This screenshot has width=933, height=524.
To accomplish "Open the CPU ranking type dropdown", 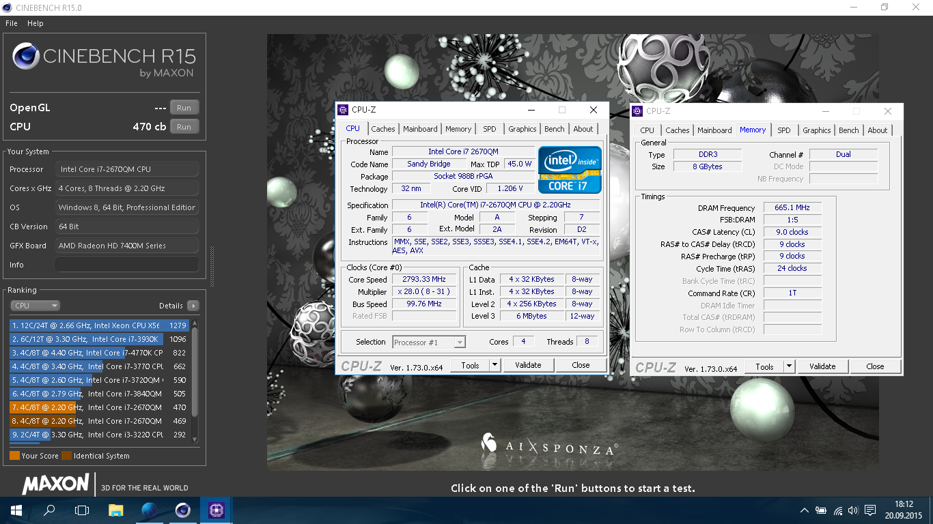I will point(36,306).
